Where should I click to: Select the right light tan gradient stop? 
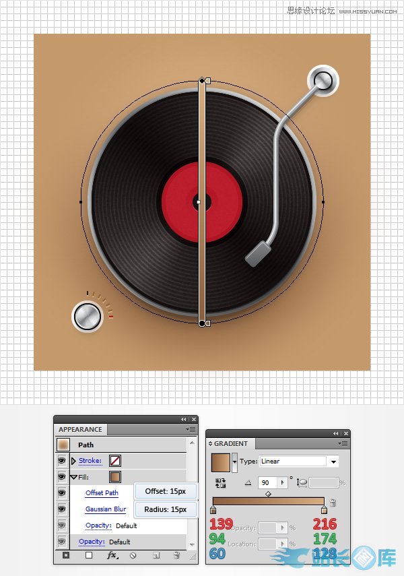324,510
